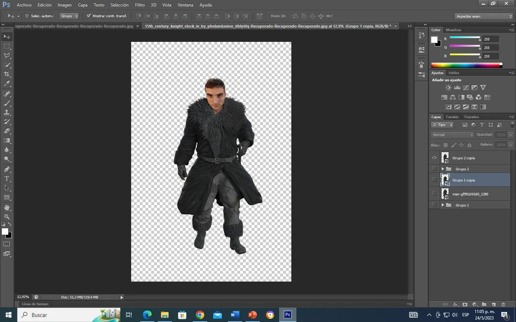Open the Normal blend mode dropdown
This screenshot has width=516, height=322.
[452, 135]
